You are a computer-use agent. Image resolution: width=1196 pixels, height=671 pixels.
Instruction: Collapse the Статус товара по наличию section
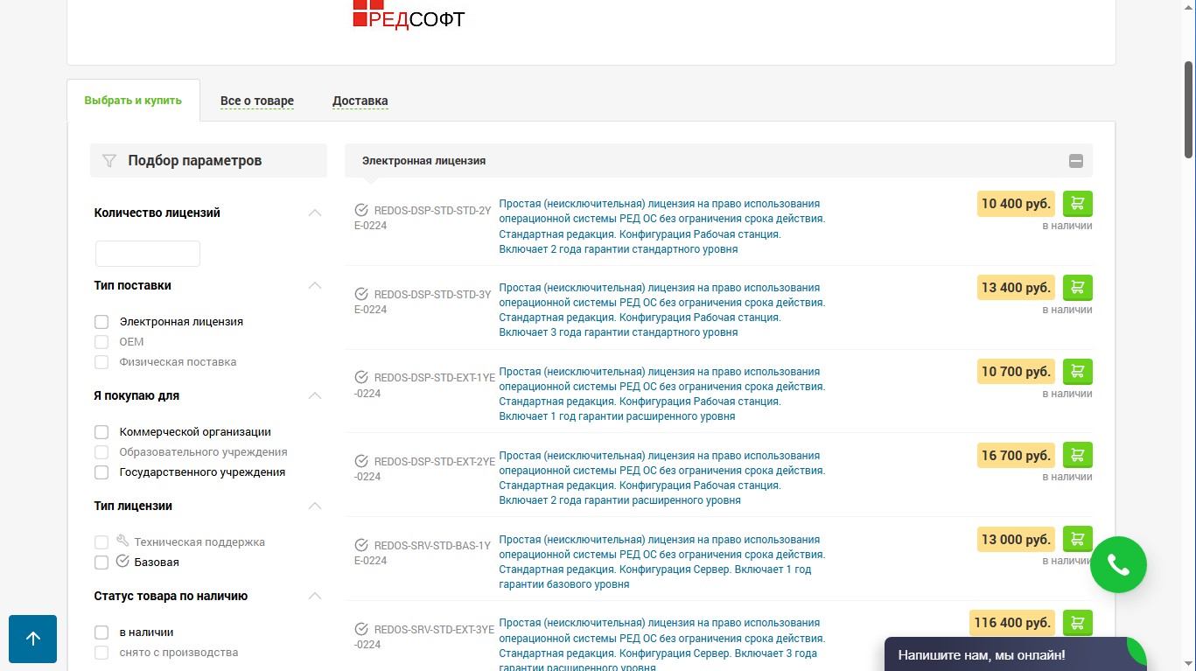(315, 596)
